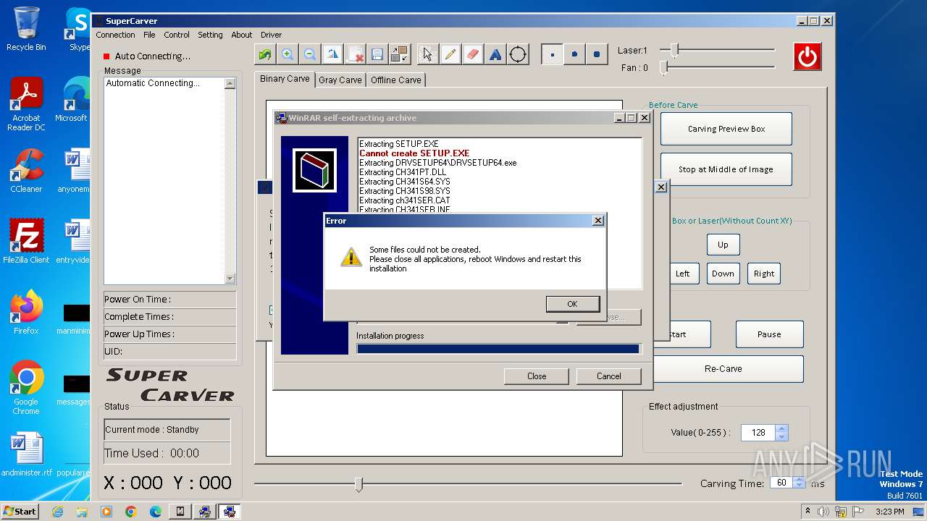Click the resize image toolbar icon
Screen dimensions: 927x521
coord(400,54)
